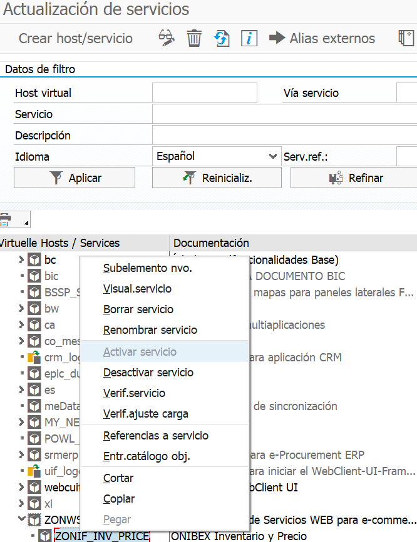417x542 pixels.
Task: Open the information icon in toolbar
Action: 249,38
